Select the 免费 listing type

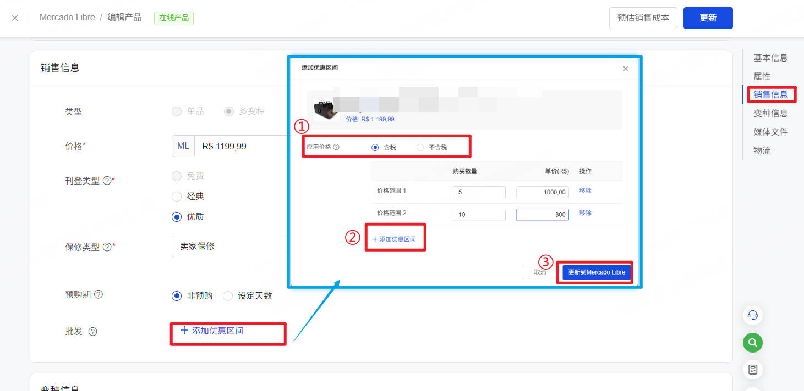click(x=177, y=176)
